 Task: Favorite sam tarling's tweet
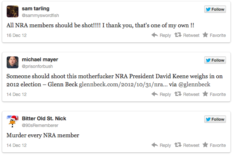(x=214, y=35)
